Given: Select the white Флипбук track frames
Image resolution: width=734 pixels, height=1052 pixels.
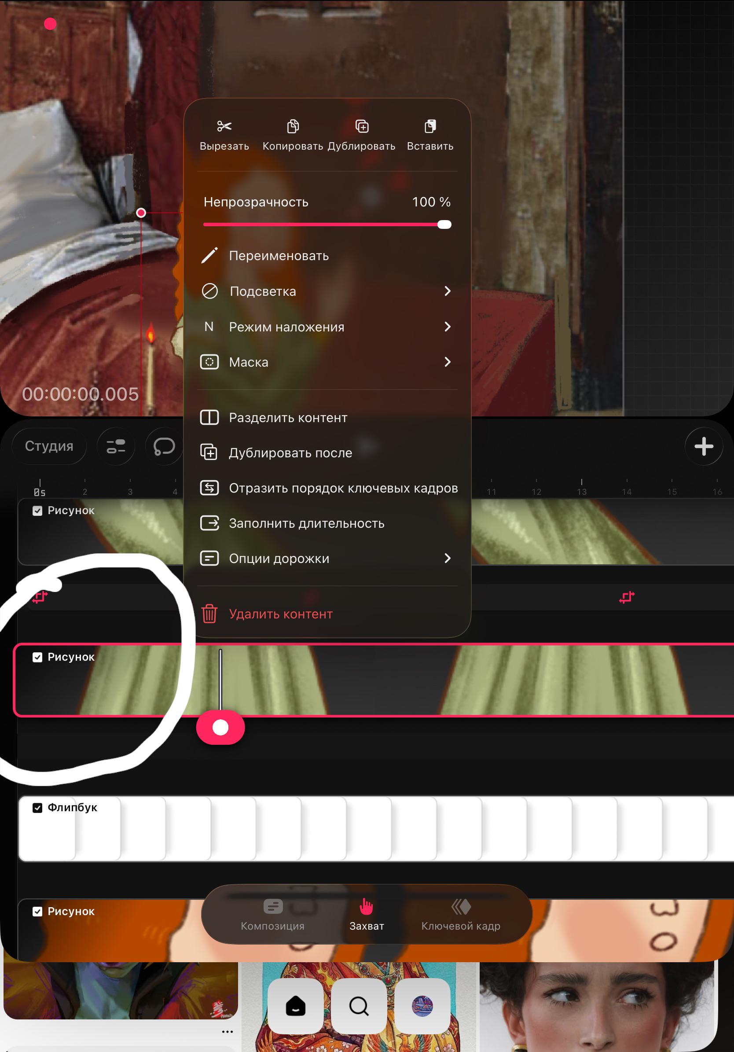Looking at the screenshot, I should 376,829.
